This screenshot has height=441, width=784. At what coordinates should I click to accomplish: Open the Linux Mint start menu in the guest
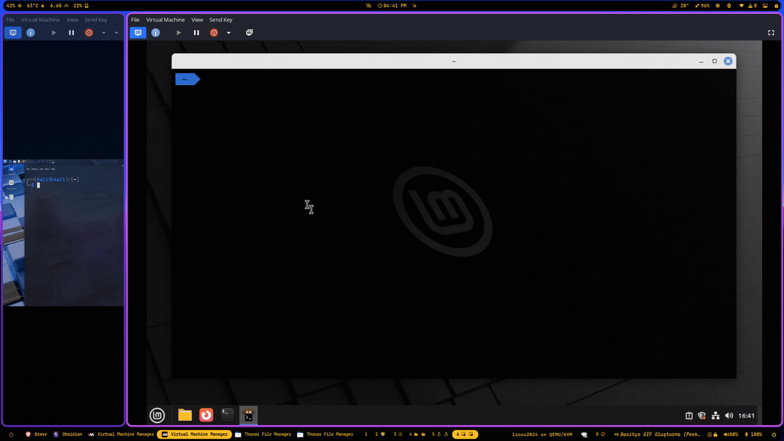click(x=157, y=415)
